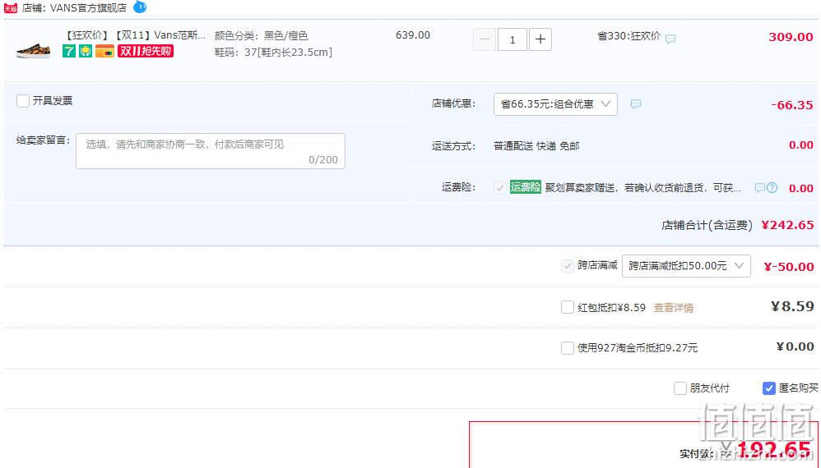The height and width of the screenshot is (468, 821).
Task: Open the 查看详情 red packet details link
Action: tap(674, 308)
